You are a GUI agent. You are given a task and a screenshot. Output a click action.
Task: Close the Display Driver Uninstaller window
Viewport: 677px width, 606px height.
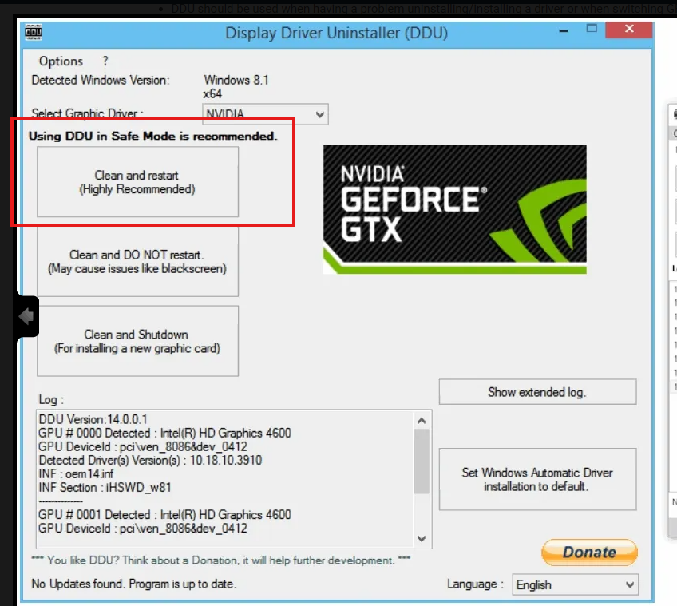[x=629, y=29]
